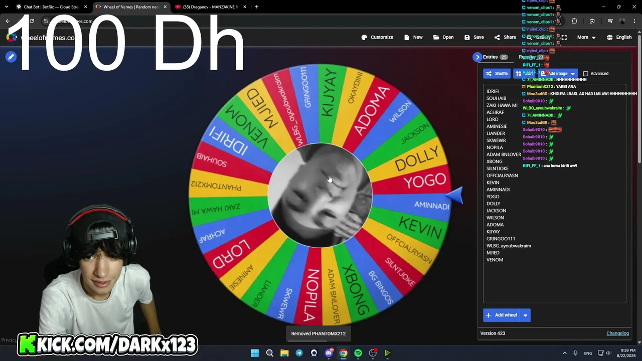Open the Customize palette option
Image resolution: width=642 pixels, height=361 pixels.
(x=377, y=37)
